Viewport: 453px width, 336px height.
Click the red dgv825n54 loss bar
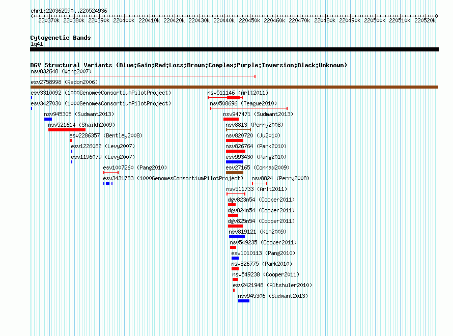[x=236, y=226]
